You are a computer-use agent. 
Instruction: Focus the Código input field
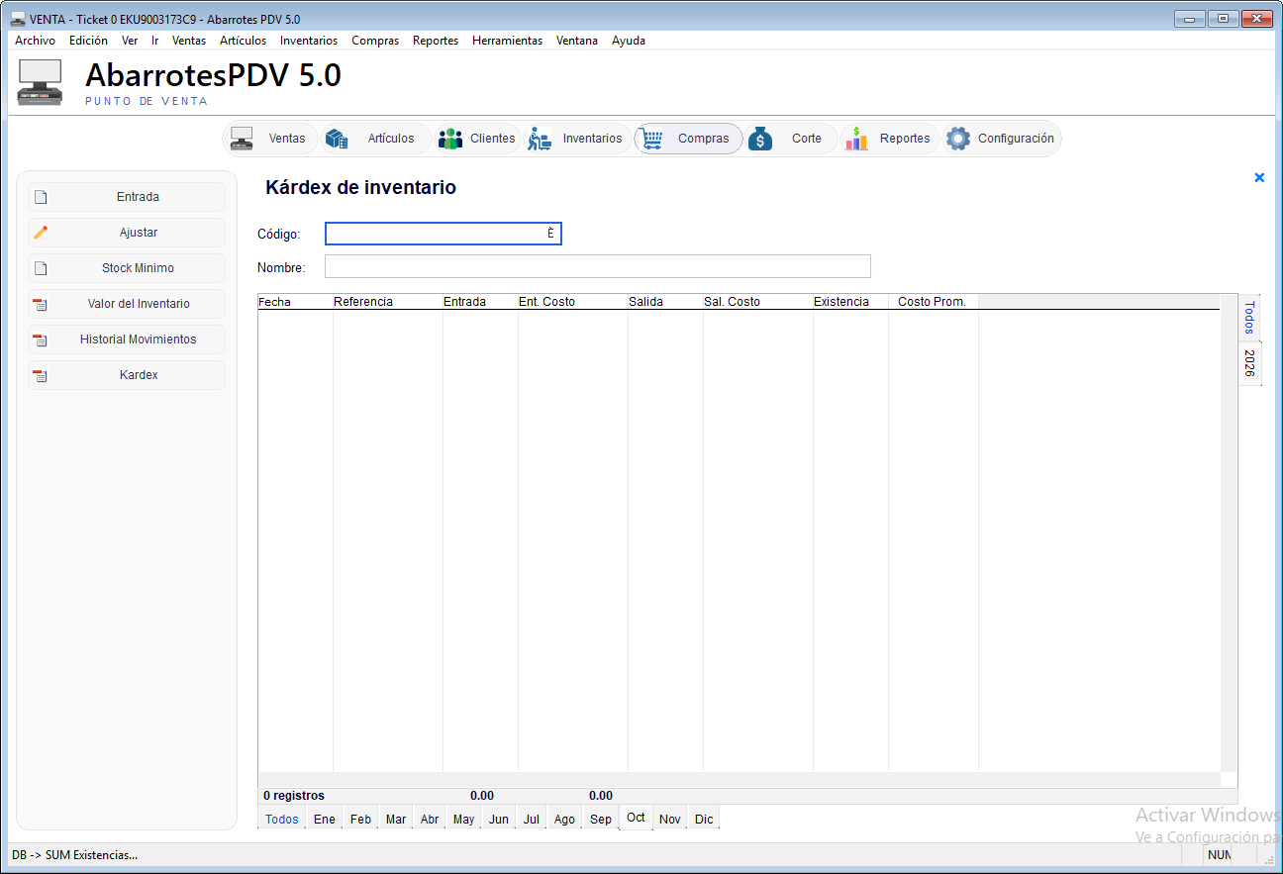pos(444,234)
